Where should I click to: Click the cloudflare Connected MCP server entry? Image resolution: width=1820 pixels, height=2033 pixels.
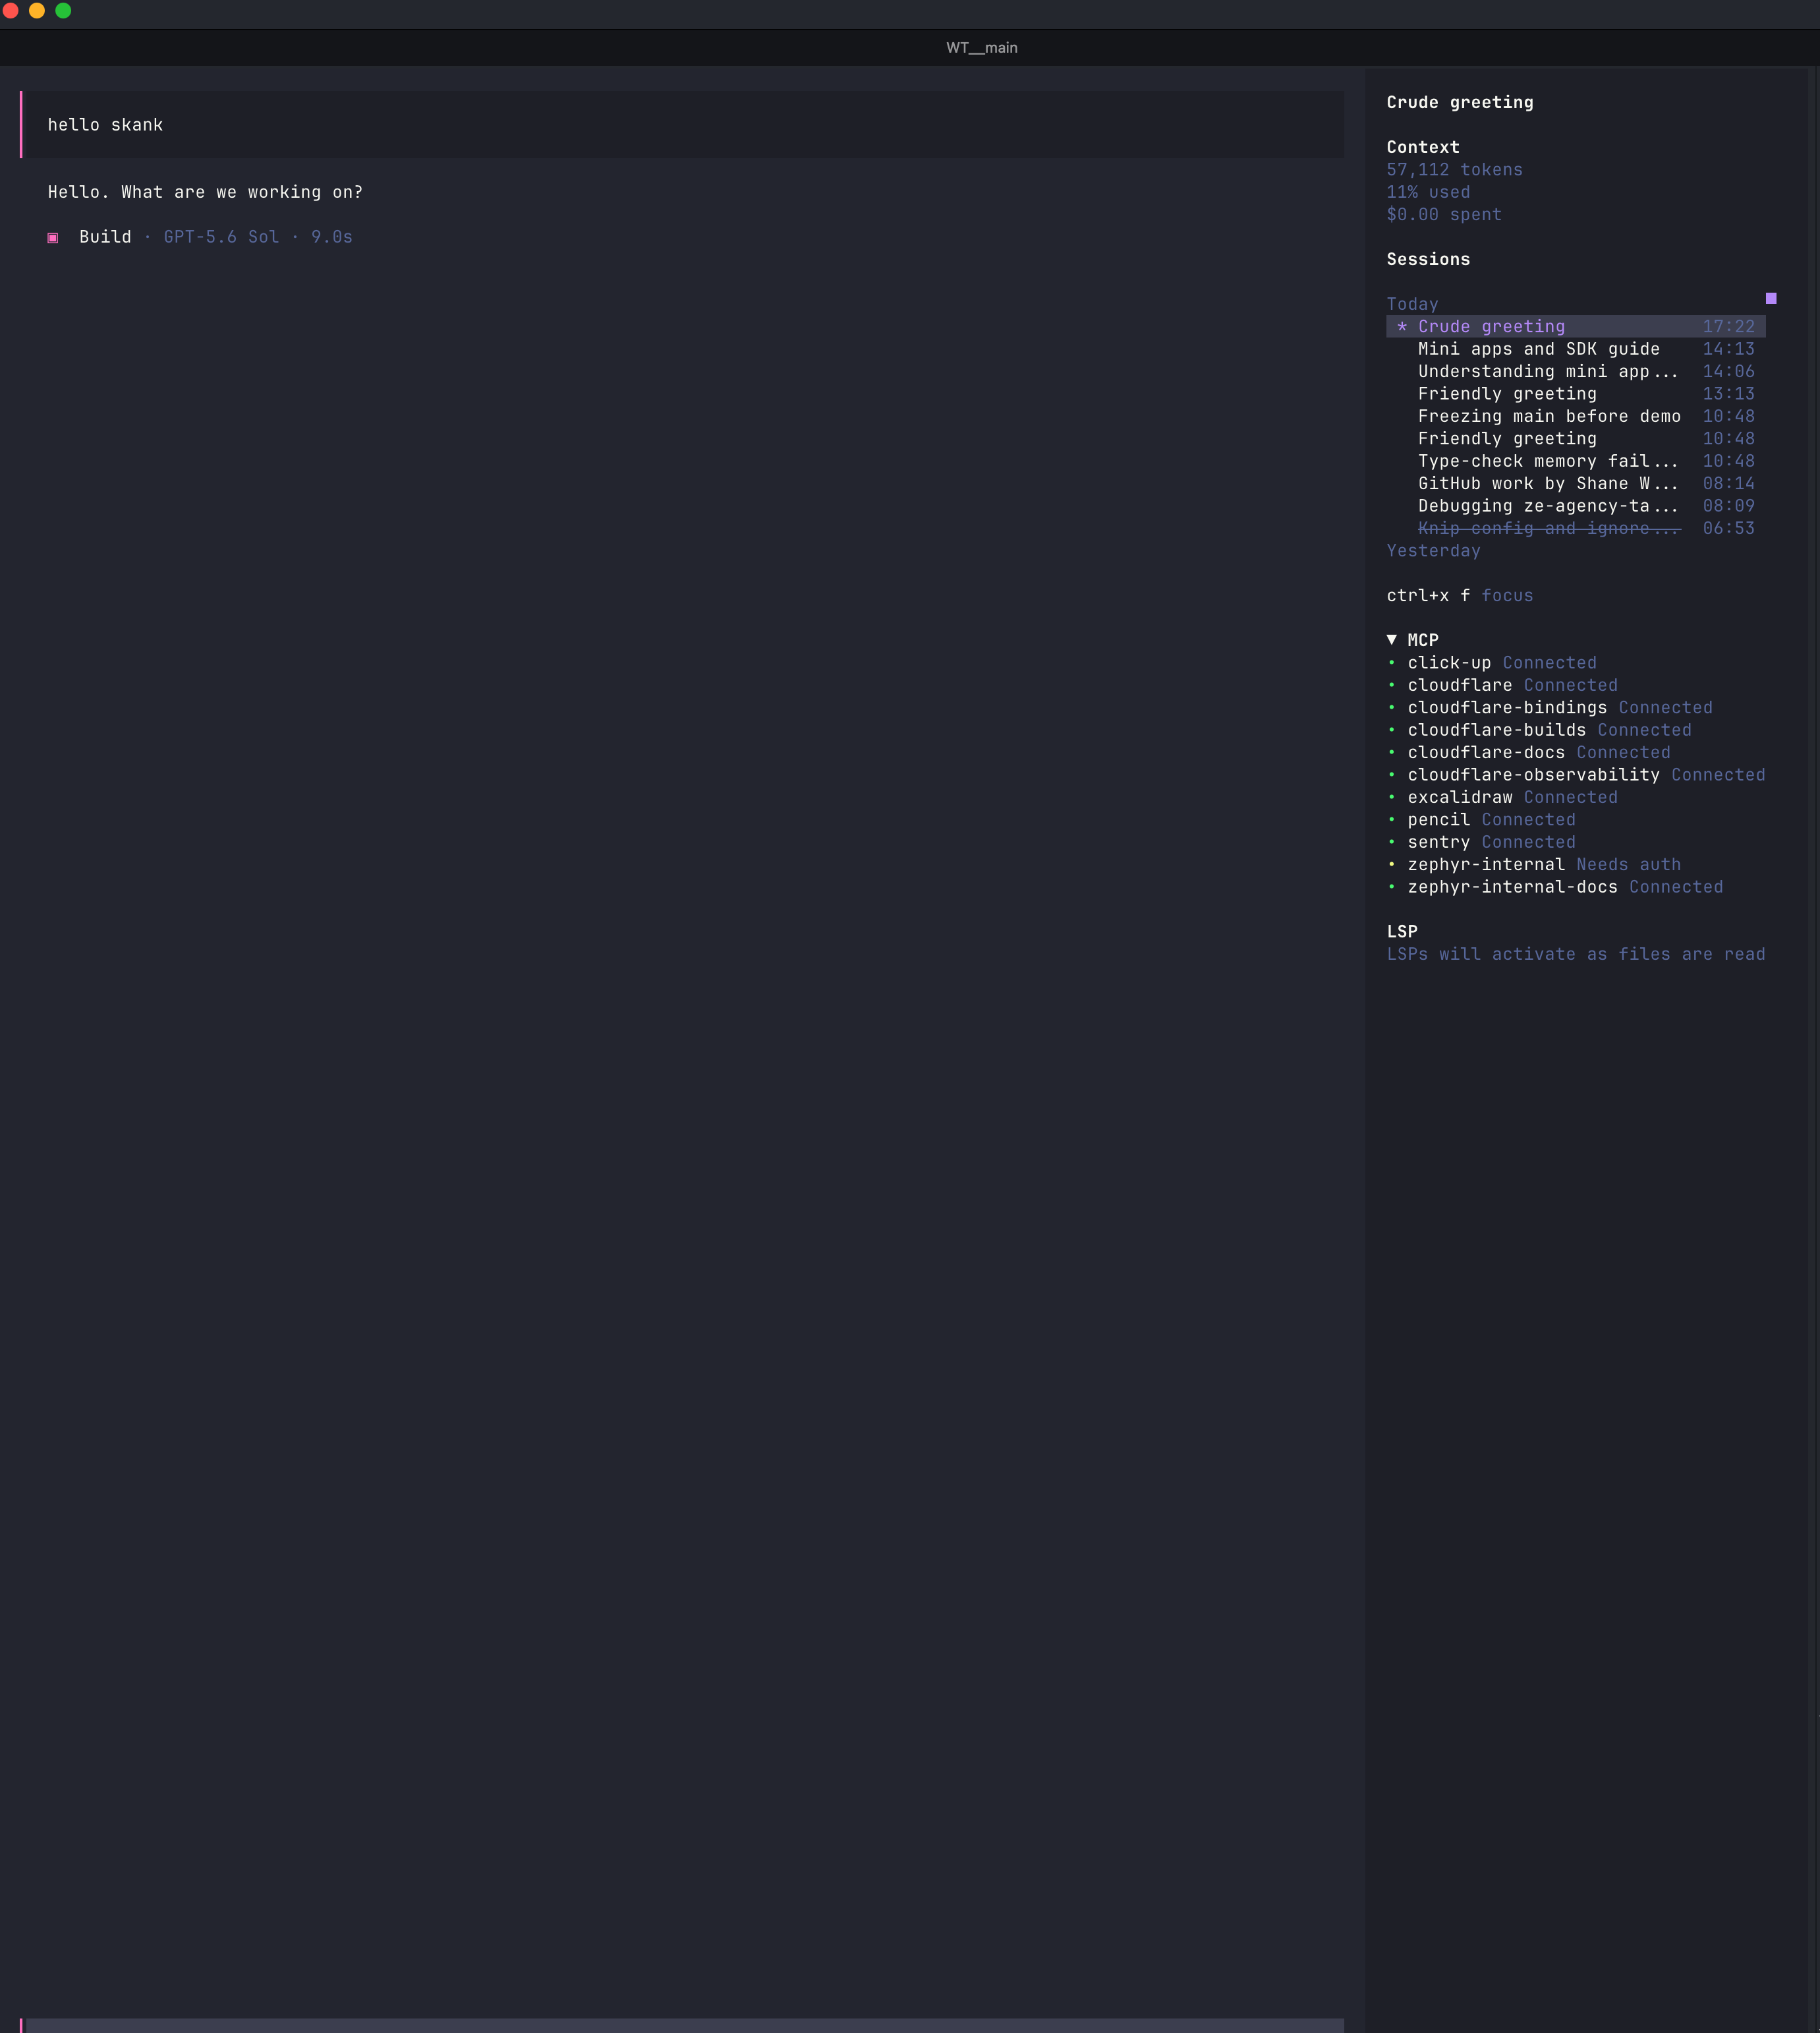(1501, 686)
